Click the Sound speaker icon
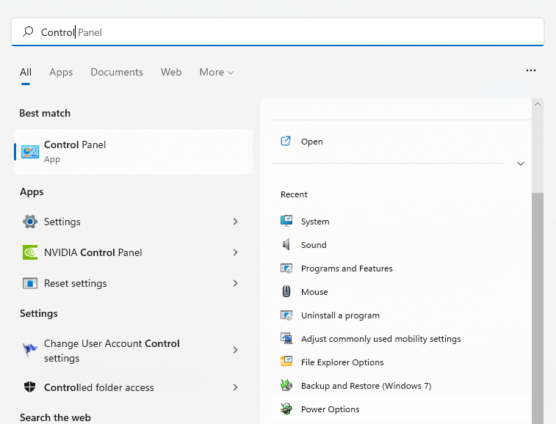 [286, 244]
